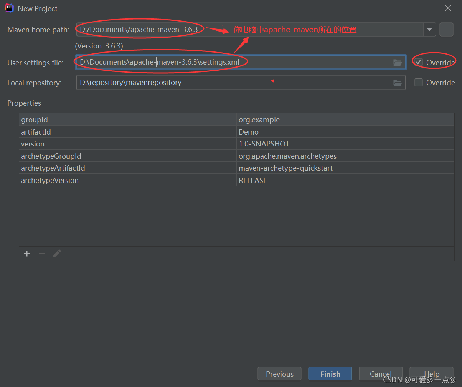Click the Cancel button

click(x=381, y=374)
